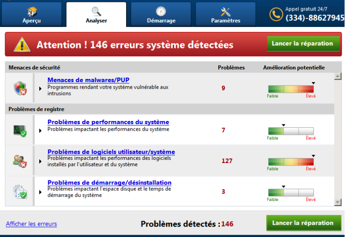This screenshot has height=237, width=345.
Task: Click the scrollbar down arrow
Action: pos(338,202)
